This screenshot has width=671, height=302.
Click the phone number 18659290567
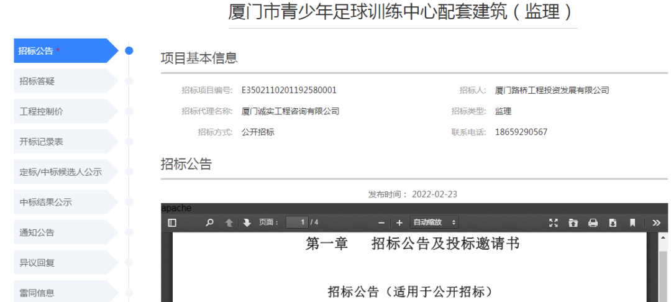click(521, 132)
